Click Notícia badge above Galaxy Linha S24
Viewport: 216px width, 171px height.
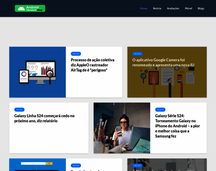pos(19,109)
